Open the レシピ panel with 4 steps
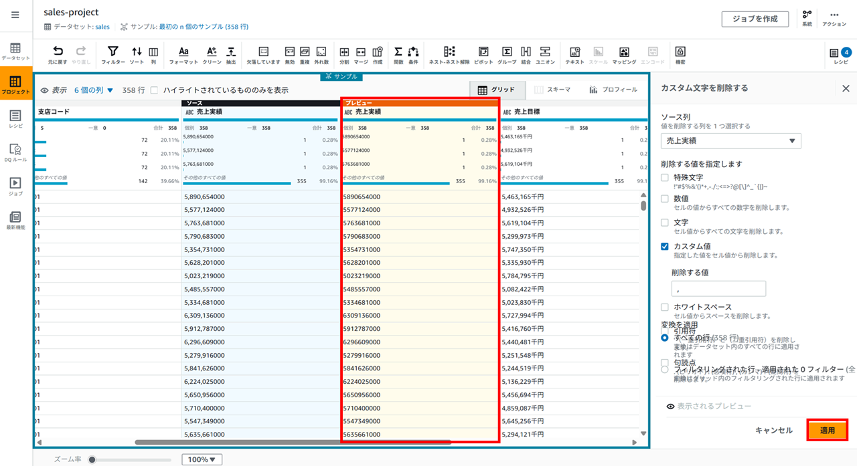The width and height of the screenshot is (857, 466). click(x=840, y=55)
